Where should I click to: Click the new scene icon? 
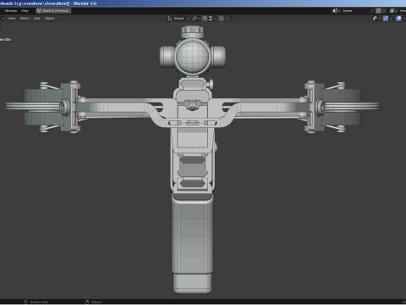[x=379, y=11]
